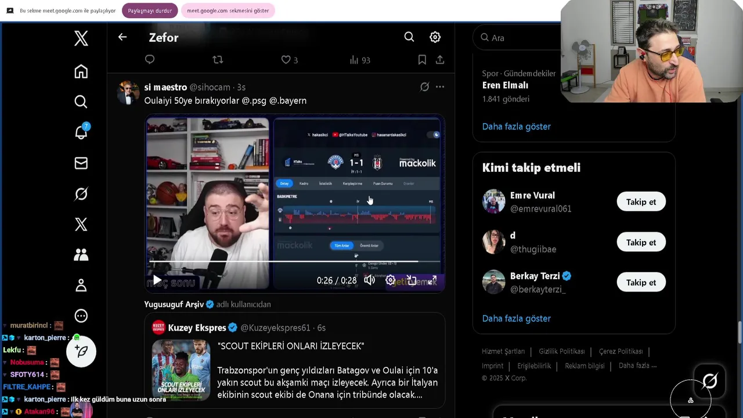This screenshot has height=418, width=743.
Task: Like the post with 3 likes
Action: [x=289, y=60]
